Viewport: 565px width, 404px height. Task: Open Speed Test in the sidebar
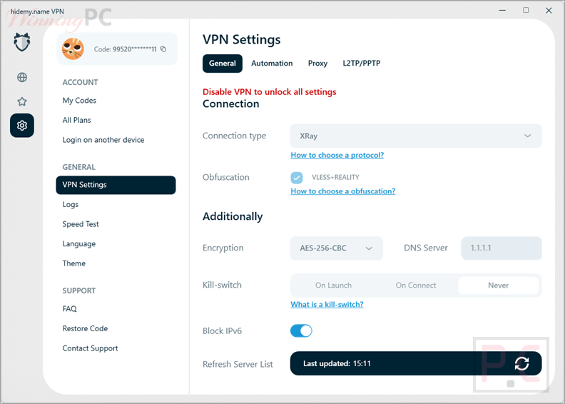[x=81, y=224]
